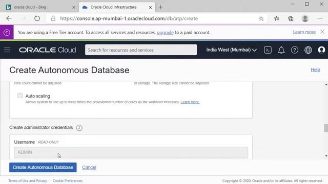
Task: Open the language globe icon
Action: [x=308, y=50]
